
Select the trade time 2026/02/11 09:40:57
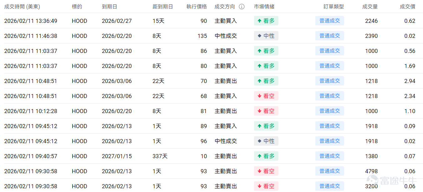pos(31,156)
